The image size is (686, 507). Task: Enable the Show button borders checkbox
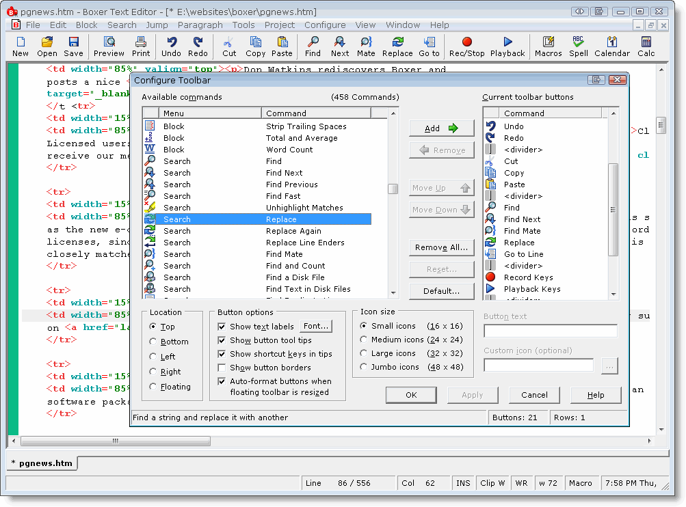pos(222,368)
